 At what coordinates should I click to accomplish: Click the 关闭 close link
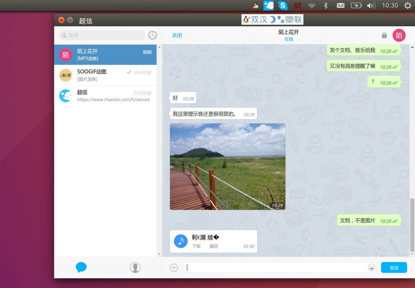[x=177, y=36]
